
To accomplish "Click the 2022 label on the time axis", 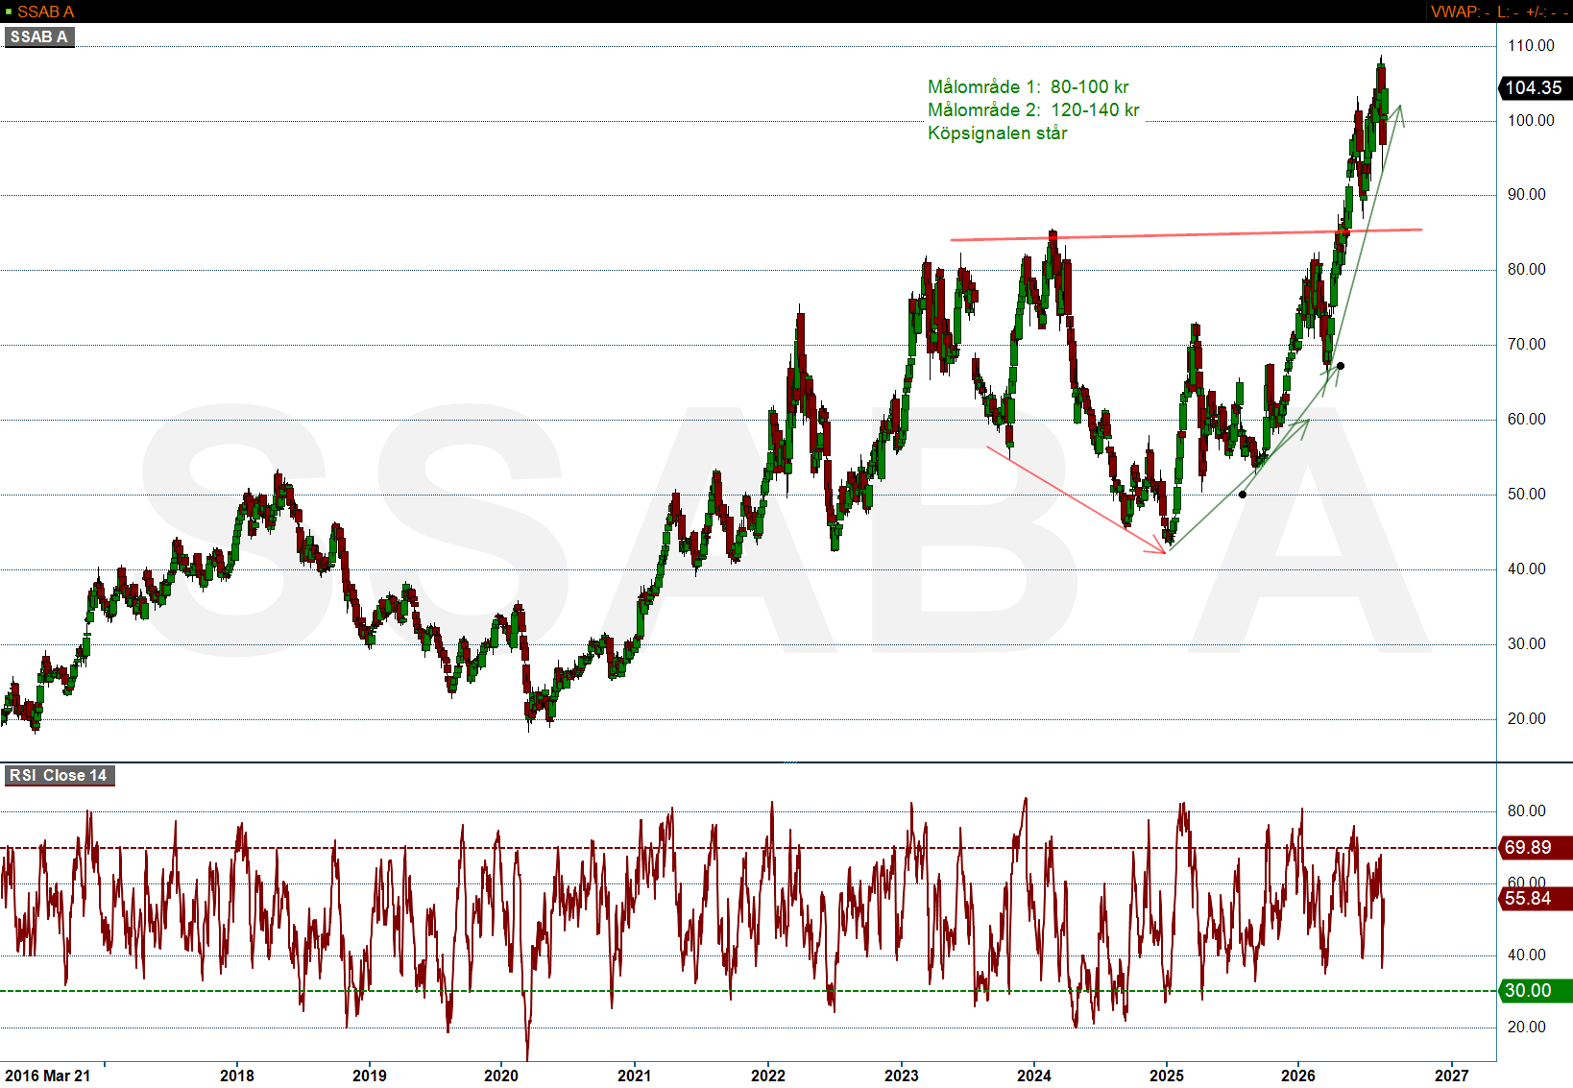I will (x=768, y=1076).
